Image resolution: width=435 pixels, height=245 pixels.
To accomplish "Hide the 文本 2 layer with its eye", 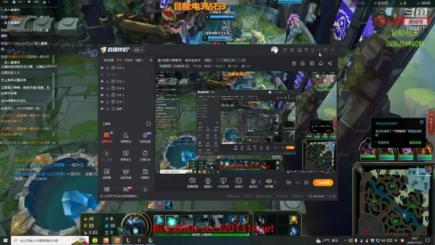I will pyautogui.click(x=102, y=81).
